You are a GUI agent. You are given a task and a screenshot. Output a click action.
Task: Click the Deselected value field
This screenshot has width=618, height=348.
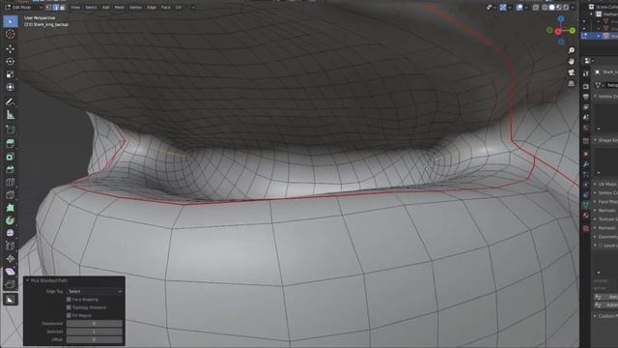95,324
